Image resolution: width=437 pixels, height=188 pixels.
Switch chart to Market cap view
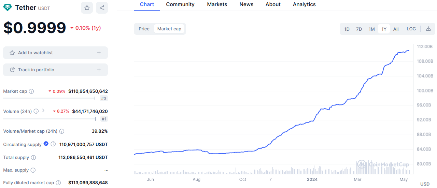coord(169,29)
